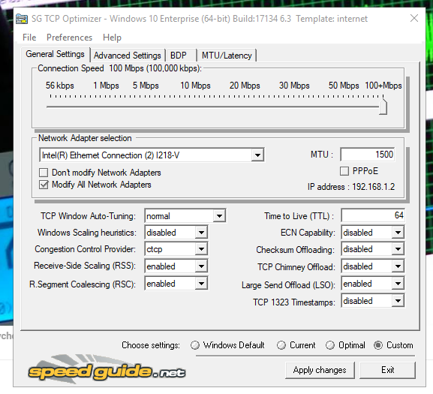Screen dimensions: 433x394
Task: Switch to the MTU/Latency tab
Action: pyautogui.click(x=227, y=56)
